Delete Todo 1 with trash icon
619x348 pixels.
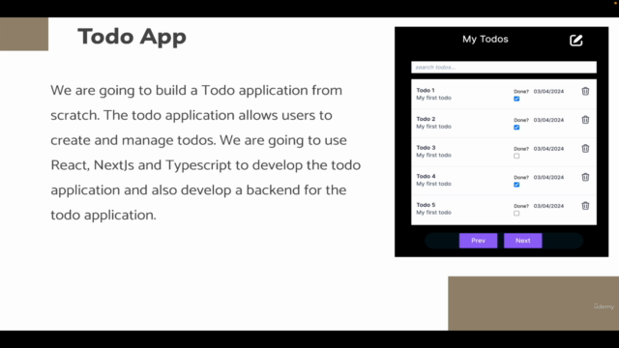pyautogui.click(x=585, y=91)
